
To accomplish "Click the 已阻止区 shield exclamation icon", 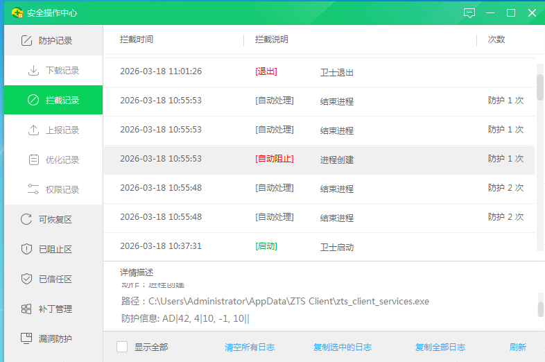I will [26, 250].
